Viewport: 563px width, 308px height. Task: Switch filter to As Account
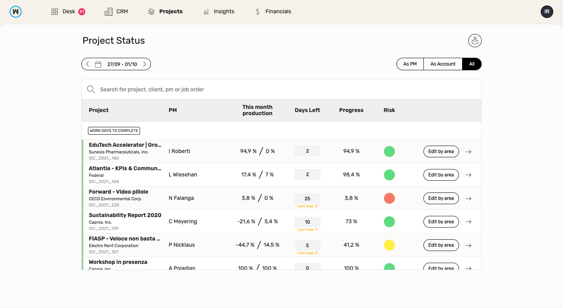443,64
